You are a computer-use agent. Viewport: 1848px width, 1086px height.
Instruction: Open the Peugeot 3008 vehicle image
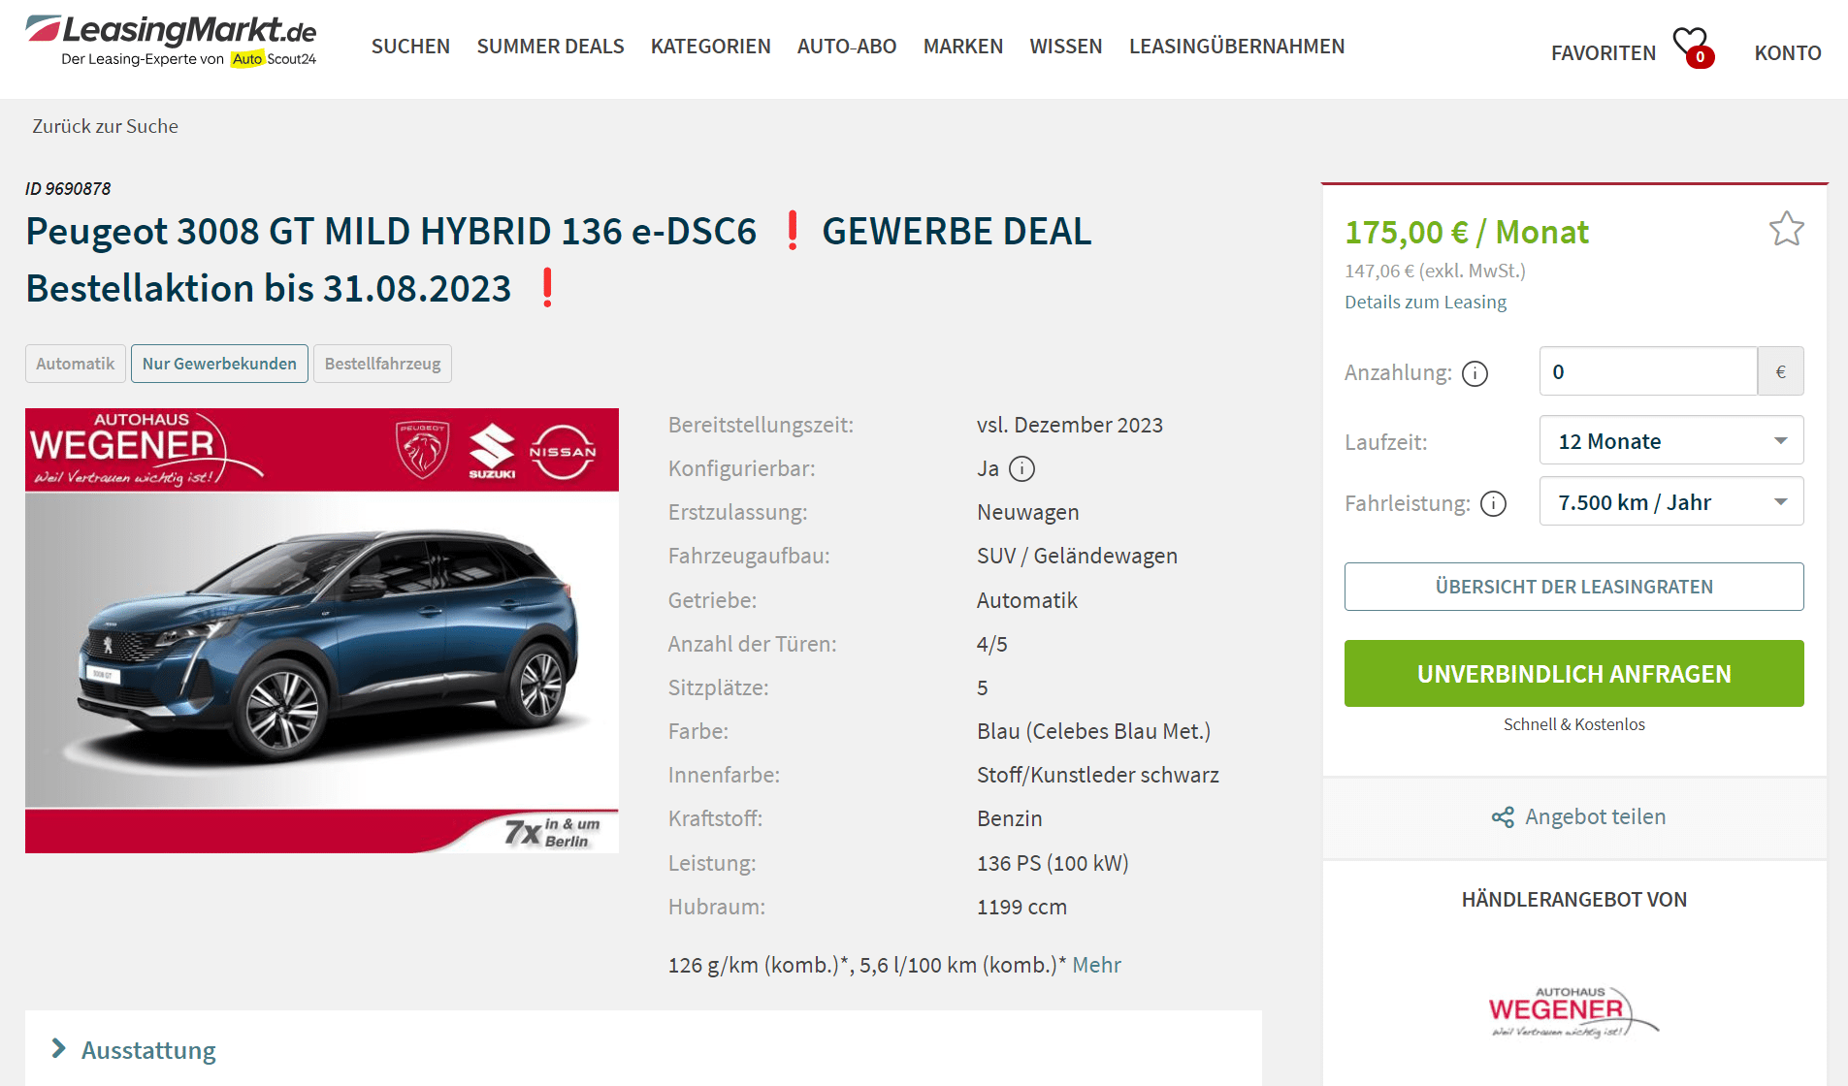click(322, 630)
